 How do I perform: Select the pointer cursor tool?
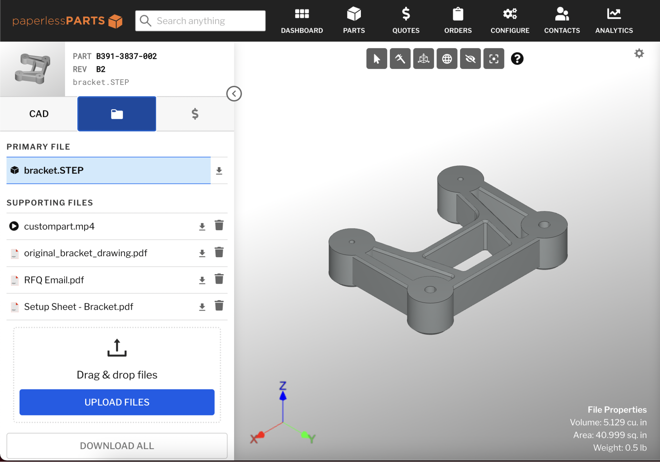click(376, 59)
